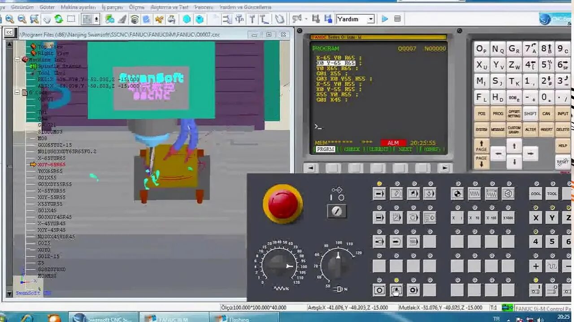Screen dimensions: 574x322
Task: Click the rapid traverse wave button
Action: (552, 266)
